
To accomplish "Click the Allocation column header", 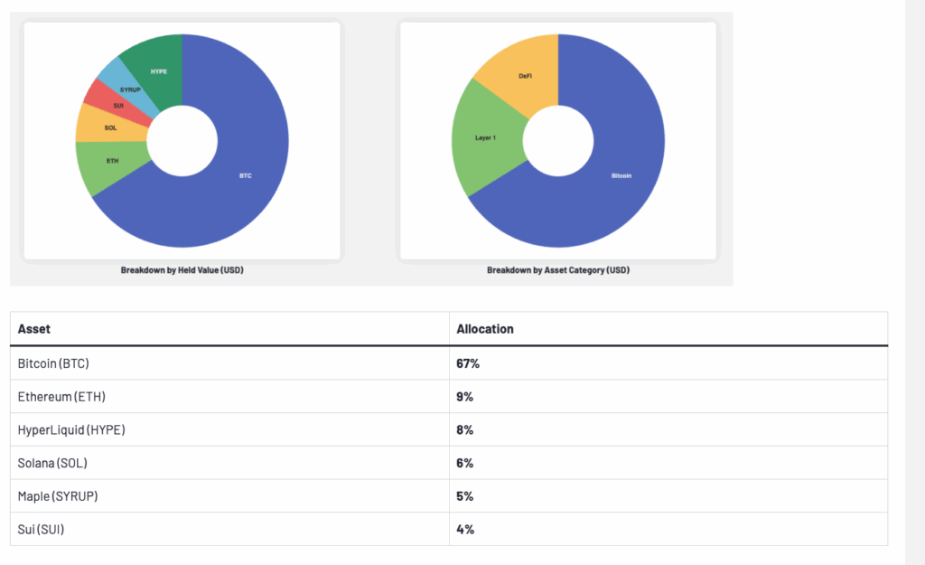I will (485, 329).
